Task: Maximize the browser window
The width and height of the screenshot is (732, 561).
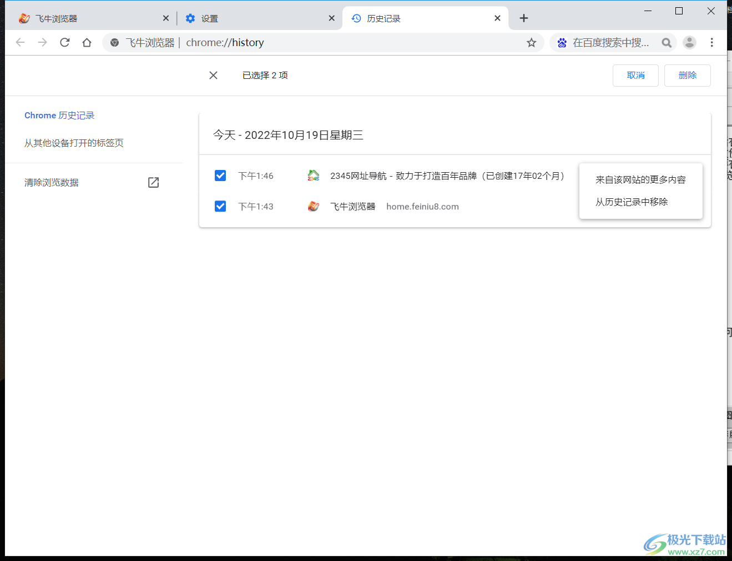Action: (x=679, y=11)
